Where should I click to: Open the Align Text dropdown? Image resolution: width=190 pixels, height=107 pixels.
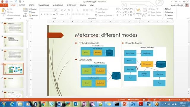point(101,12)
